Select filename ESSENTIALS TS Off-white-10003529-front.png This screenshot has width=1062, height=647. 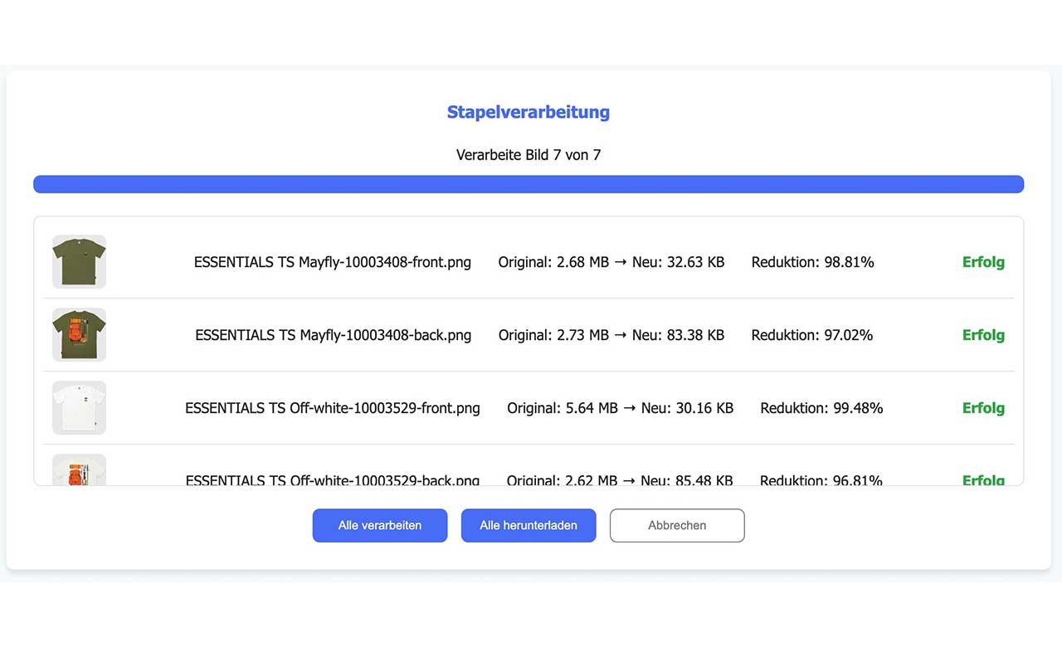(332, 408)
